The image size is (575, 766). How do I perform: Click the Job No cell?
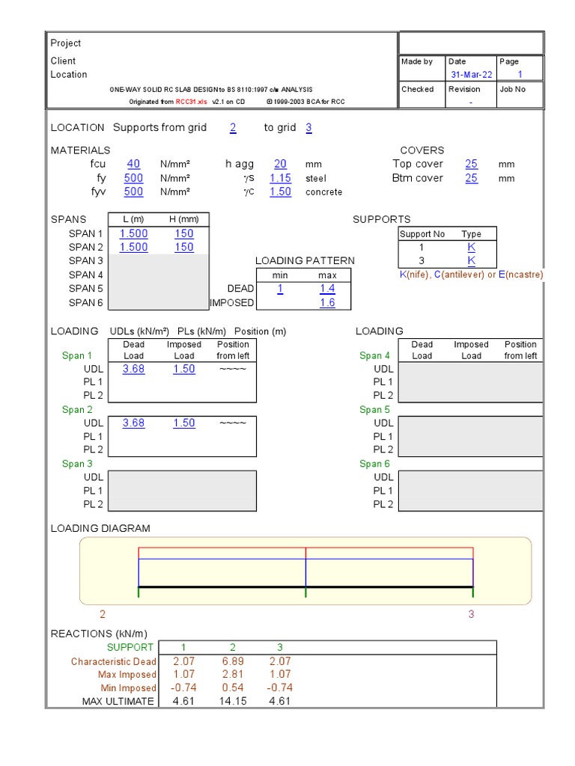pyautogui.click(x=520, y=95)
